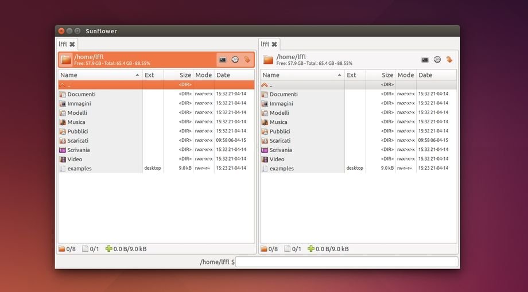Close the lffl tab in right pane
The width and height of the screenshot is (528, 292).
274,44
